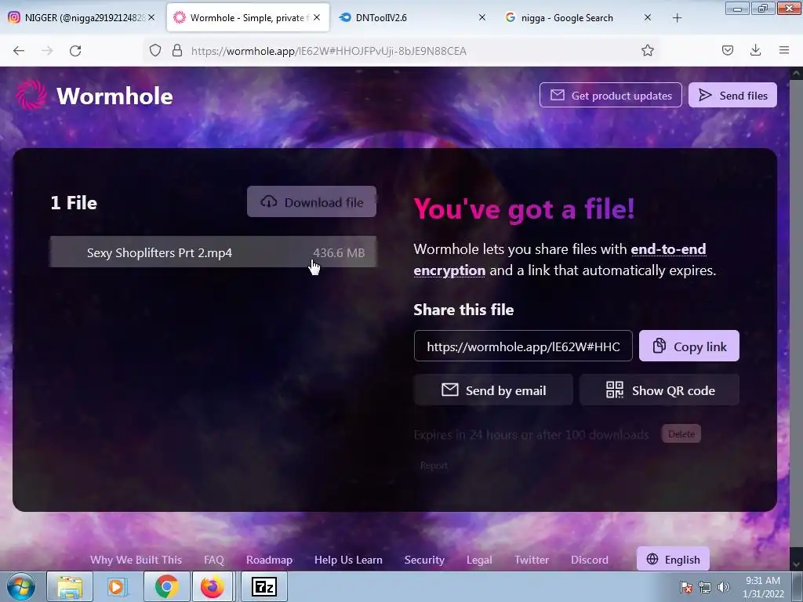Open Help Us Learn link
Viewport: 803px width, 602px height.
tap(348, 560)
